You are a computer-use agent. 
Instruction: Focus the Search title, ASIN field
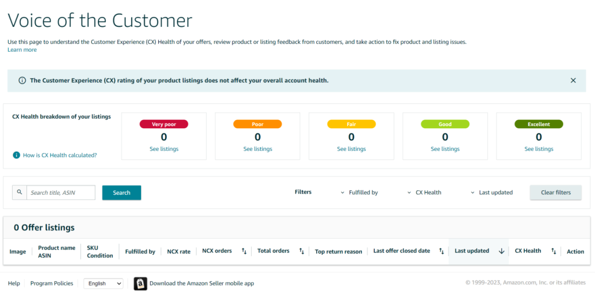pos(61,193)
